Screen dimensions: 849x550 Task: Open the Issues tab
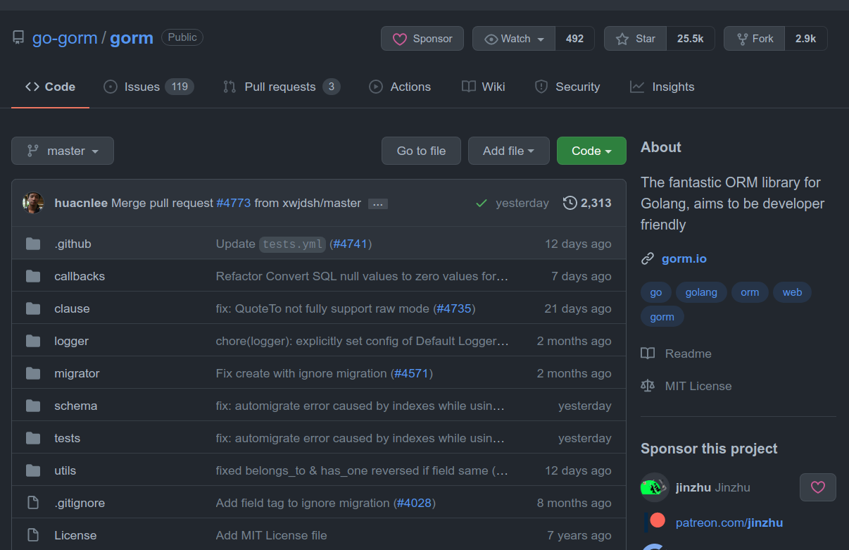149,87
